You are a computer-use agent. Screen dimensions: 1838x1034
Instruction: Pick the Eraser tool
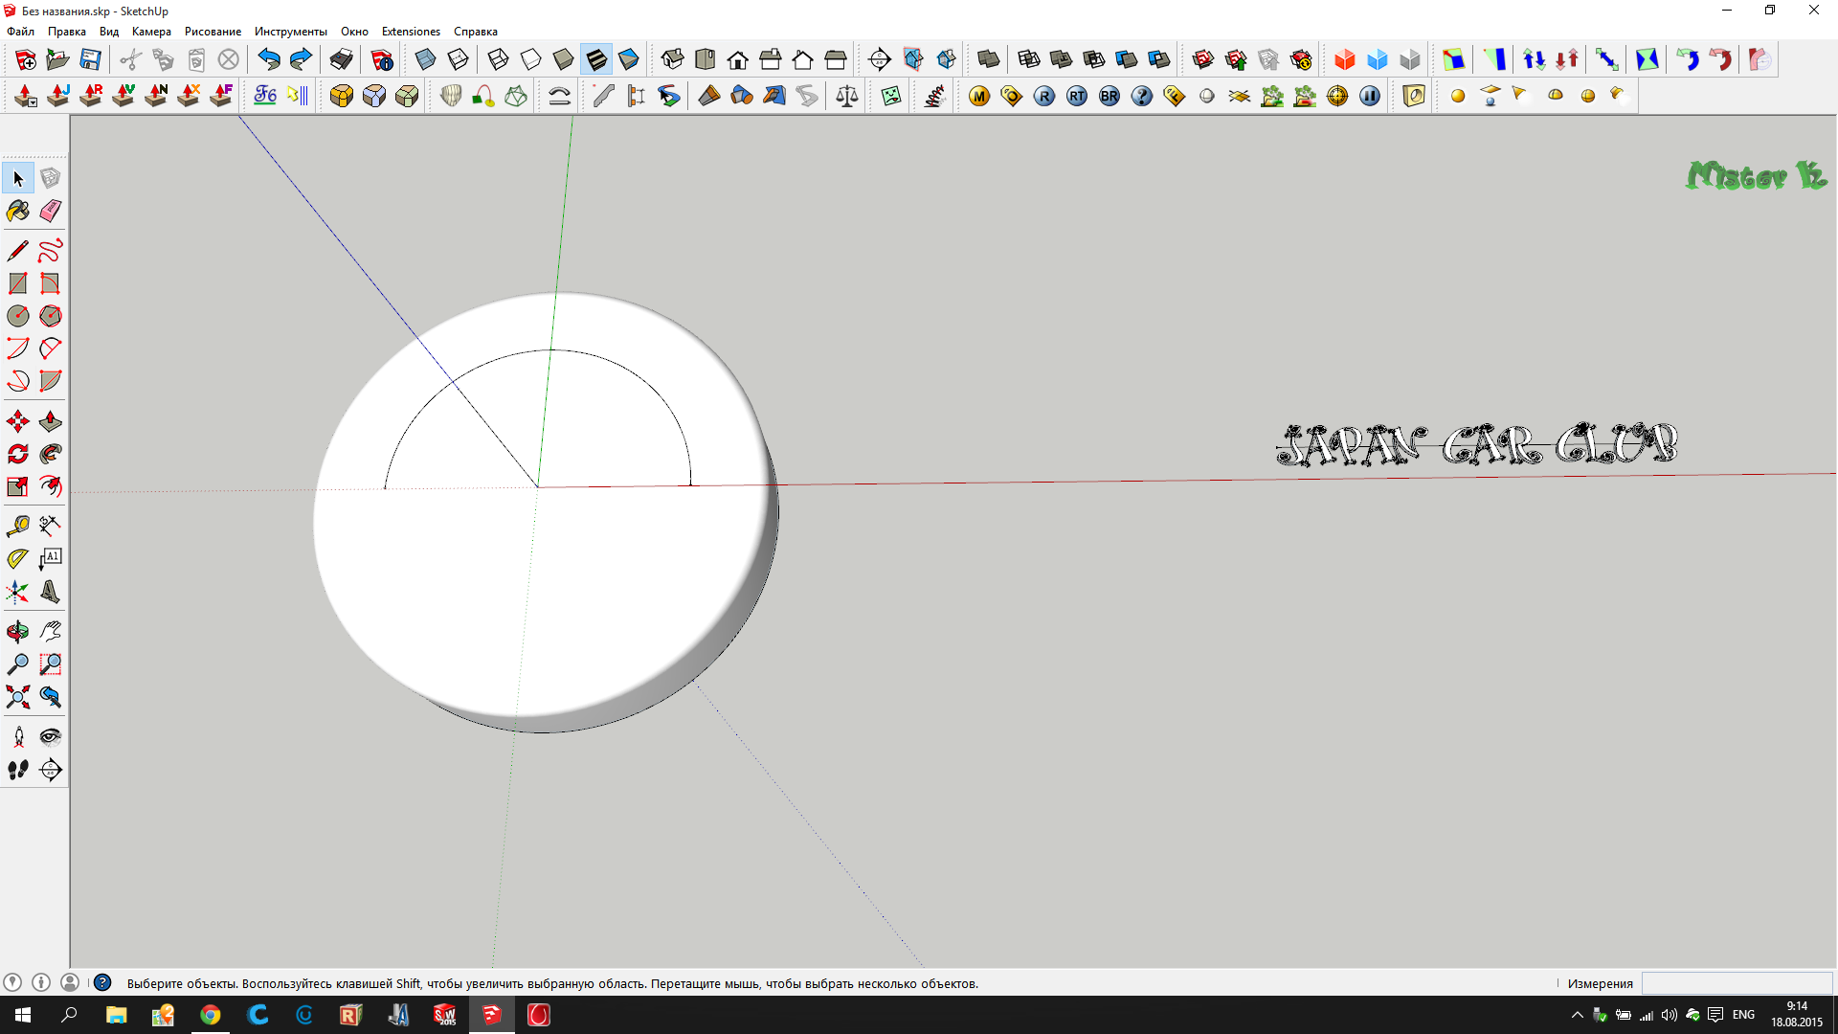pyautogui.click(x=51, y=211)
